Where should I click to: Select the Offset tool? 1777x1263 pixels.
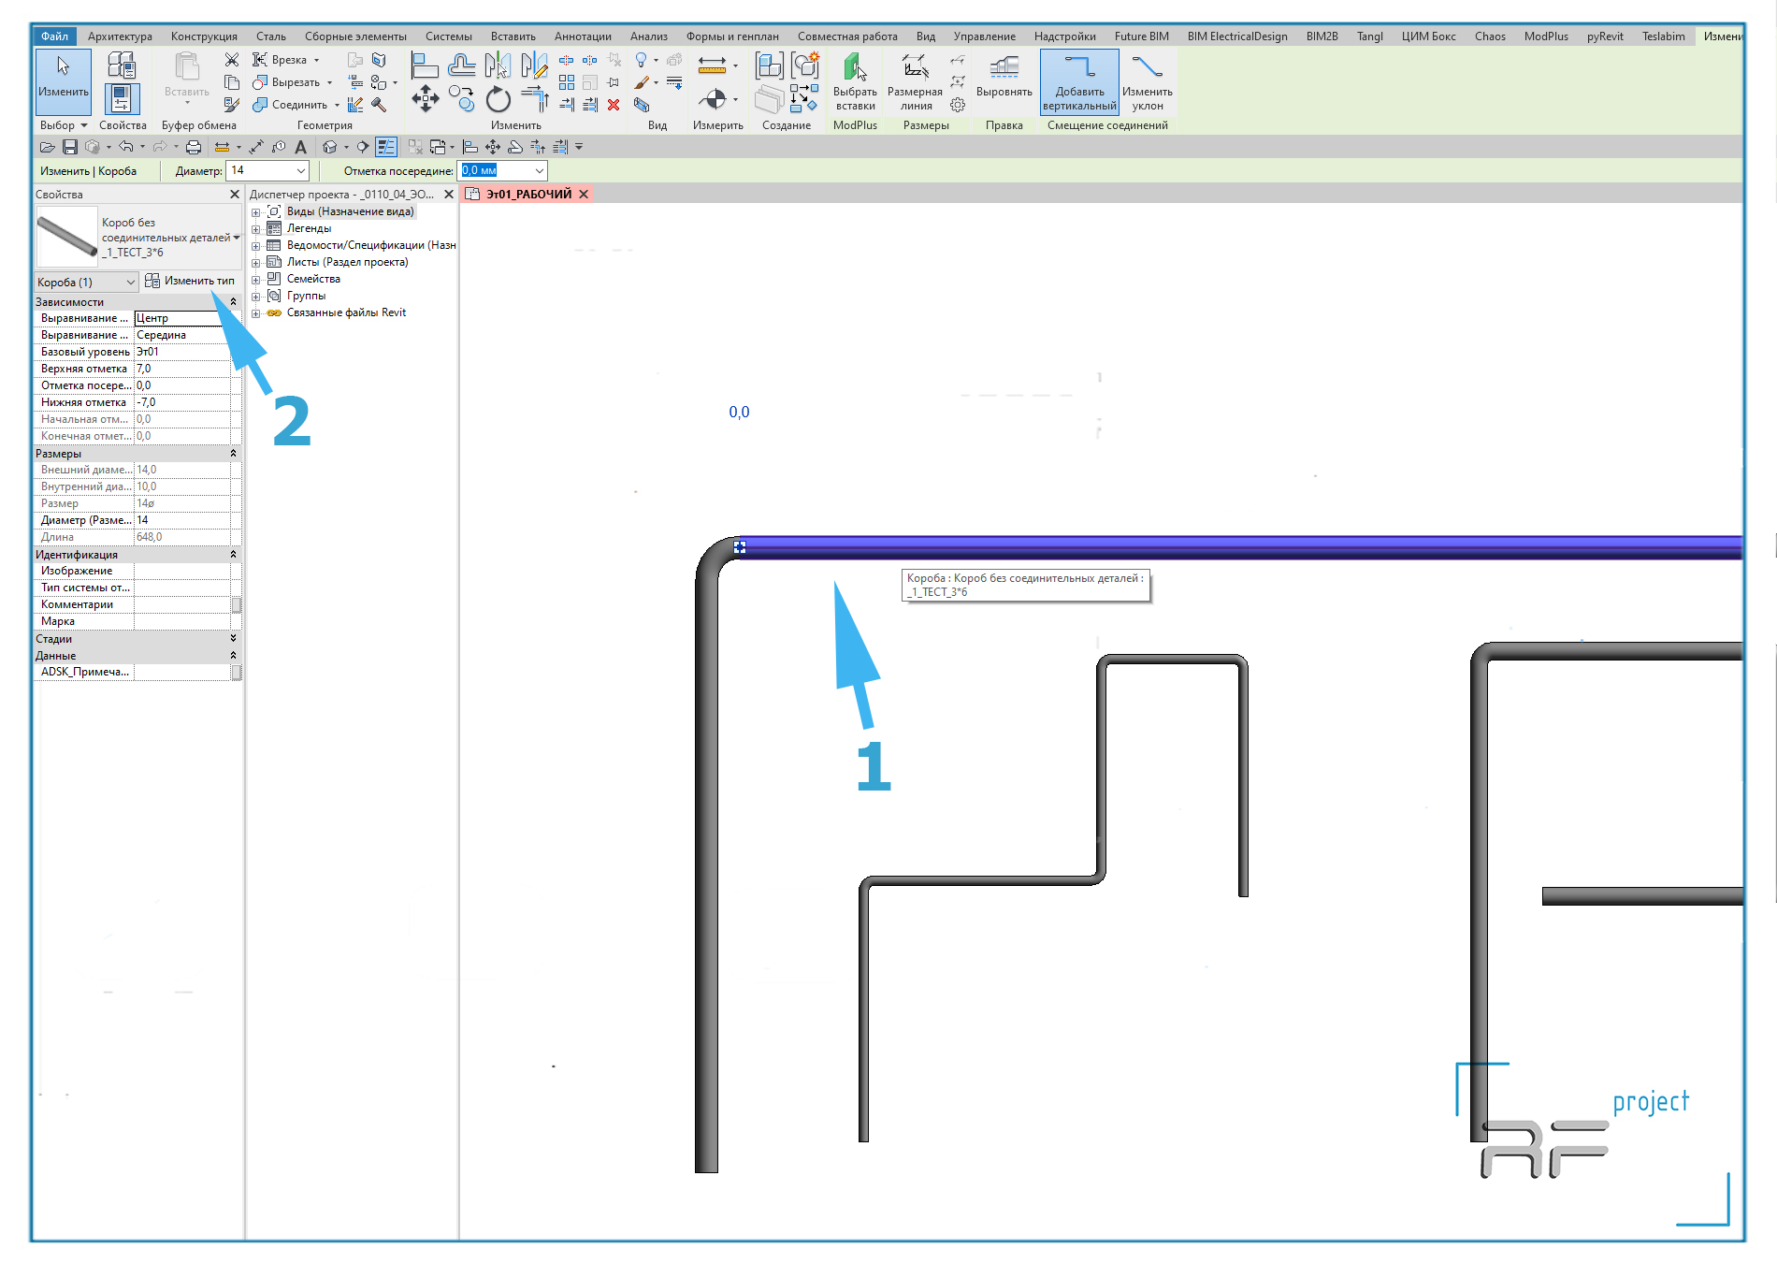pos(461,65)
